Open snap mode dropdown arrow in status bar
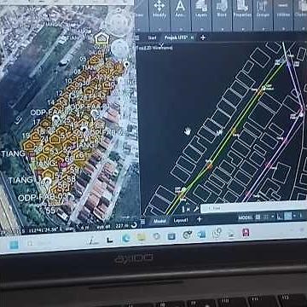The width and height of the screenshot is (307, 307). click(x=273, y=217)
